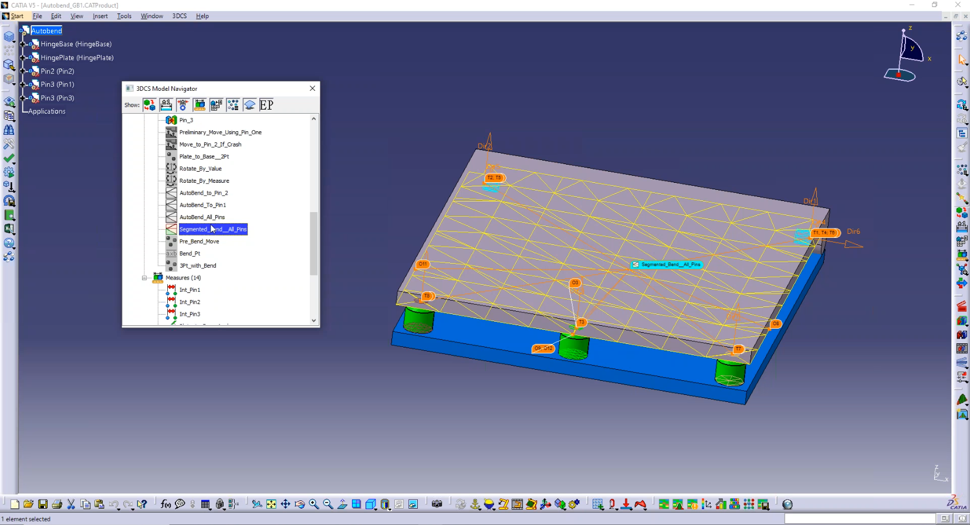Open the Insert menu
Screen dimensions: 970x525
100,16
